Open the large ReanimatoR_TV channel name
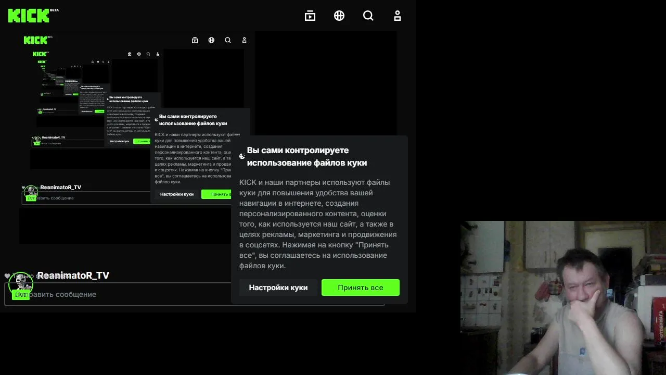Viewport: 666px width, 375px height. tap(73, 276)
